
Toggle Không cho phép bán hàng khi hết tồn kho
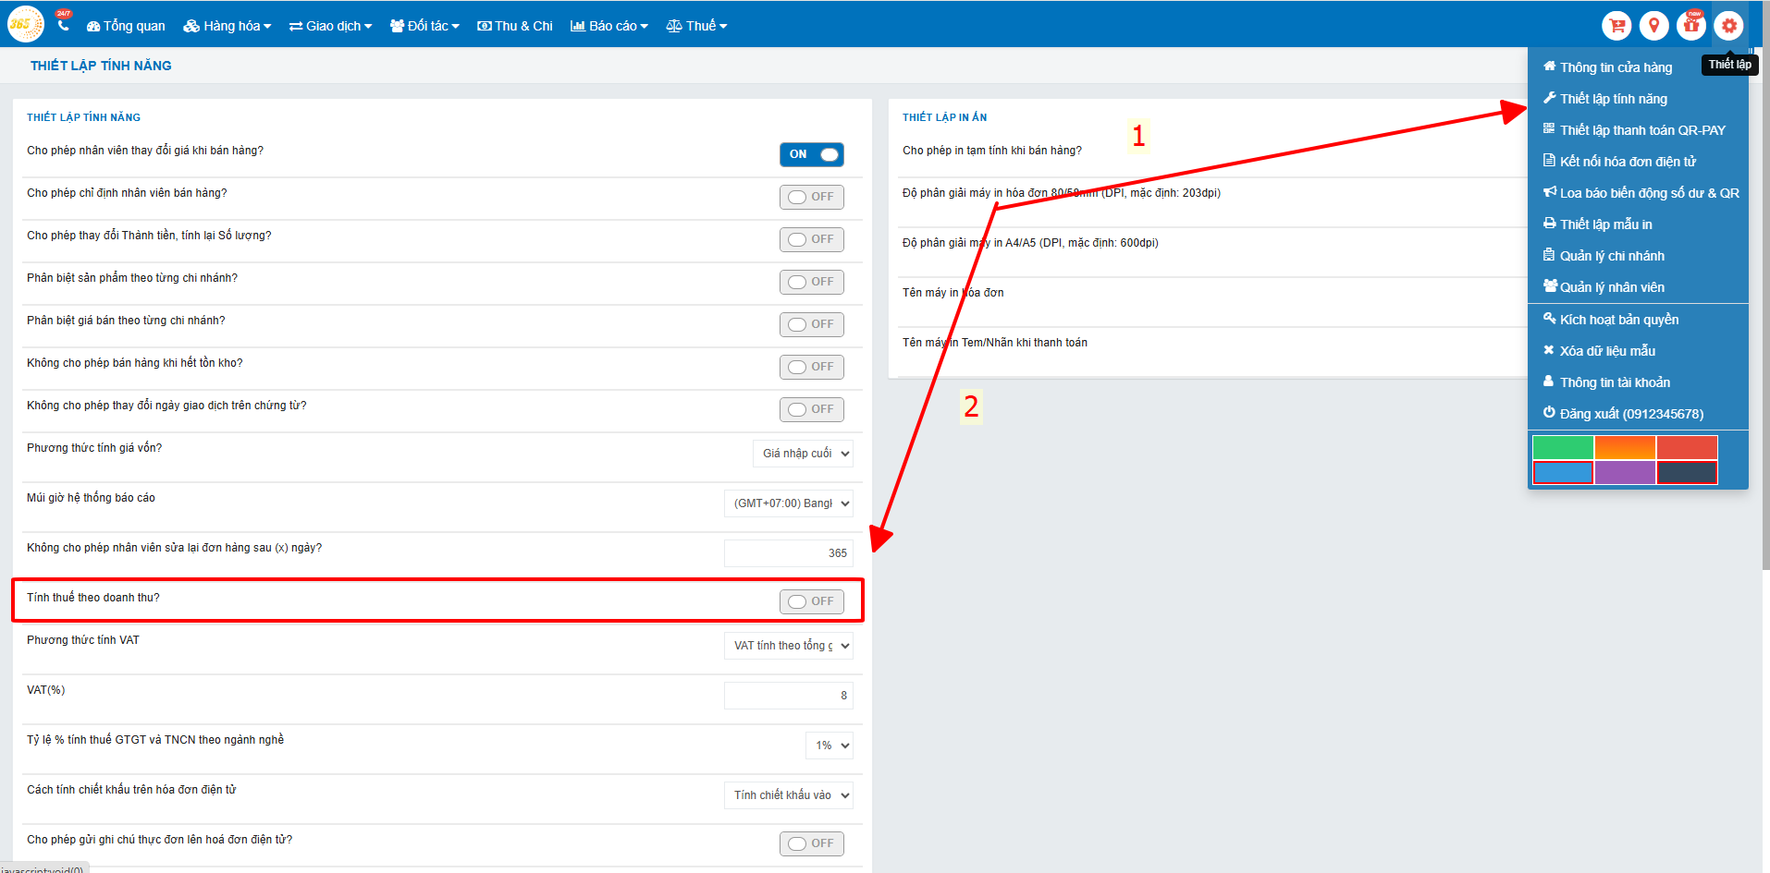(x=811, y=367)
